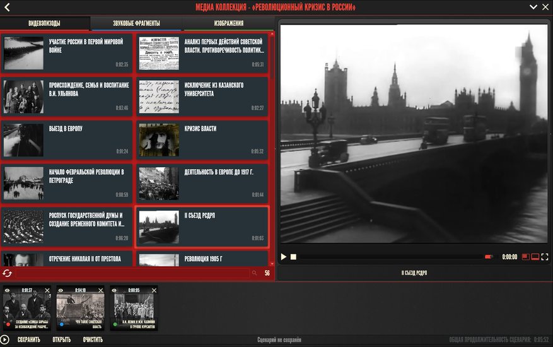Viewport: 553px width, 347px height.
Task: Toggle eye visibility on 0:04:10 clip
Action: point(61,290)
